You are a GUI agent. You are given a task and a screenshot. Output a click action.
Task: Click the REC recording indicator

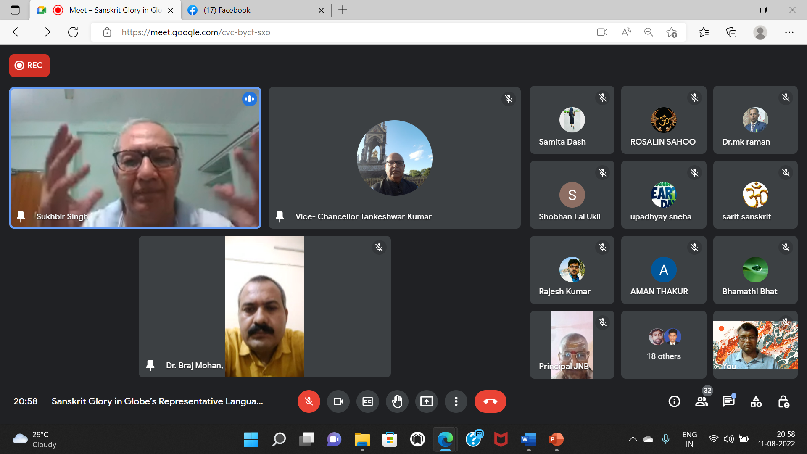tap(29, 66)
